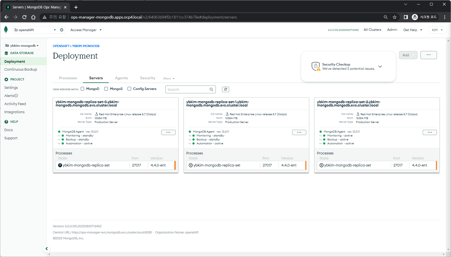This screenshot has width=451, height=257.
Task: Go back with browser back arrow
Action: (6, 17)
